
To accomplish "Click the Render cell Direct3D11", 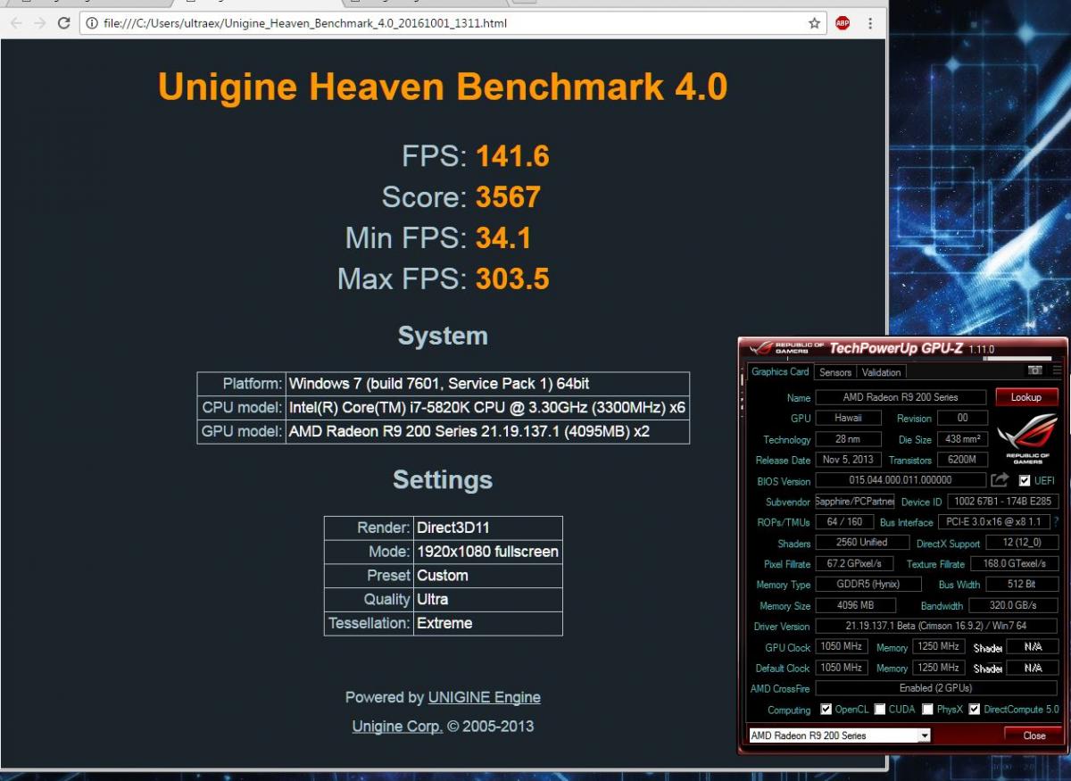I will coord(488,528).
